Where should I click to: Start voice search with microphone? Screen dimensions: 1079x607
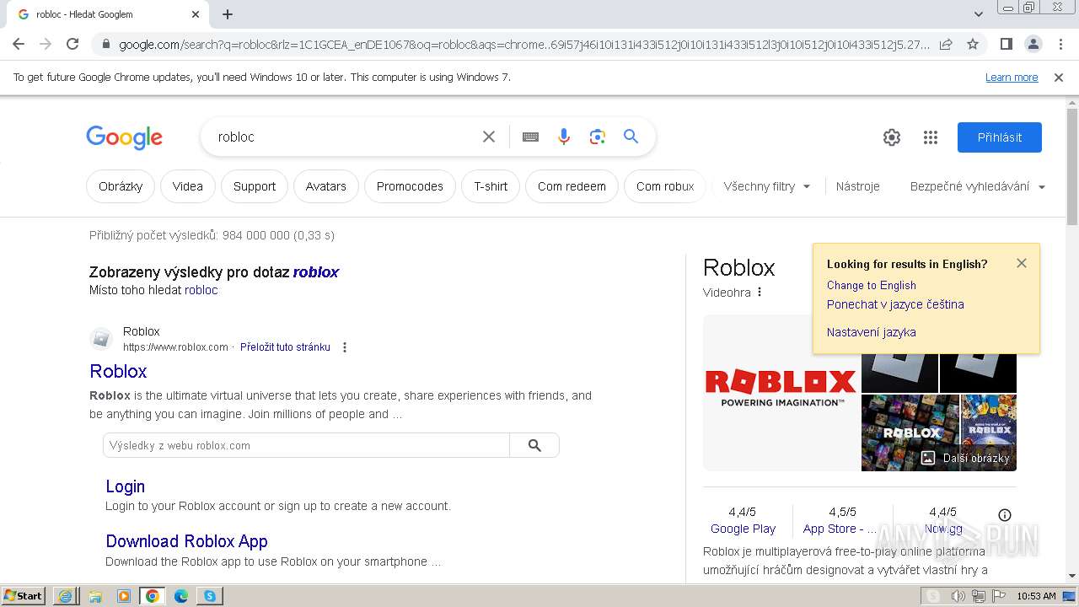tap(564, 137)
